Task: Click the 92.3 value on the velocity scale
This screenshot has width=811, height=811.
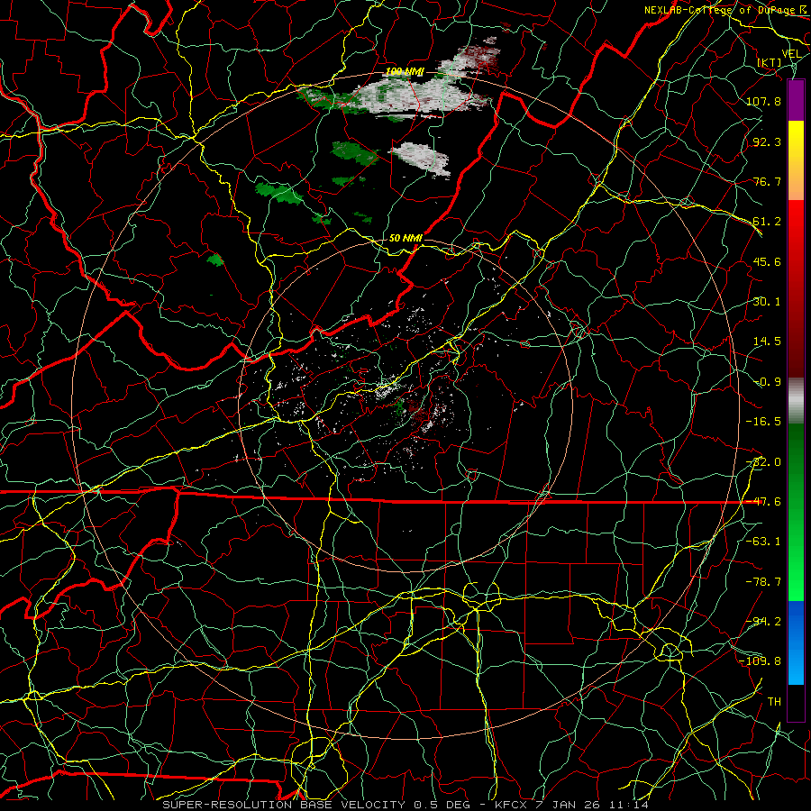Action: tap(767, 141)
